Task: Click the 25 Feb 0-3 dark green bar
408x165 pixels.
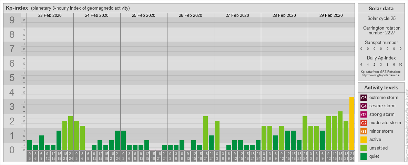Action: coord(123,140)
